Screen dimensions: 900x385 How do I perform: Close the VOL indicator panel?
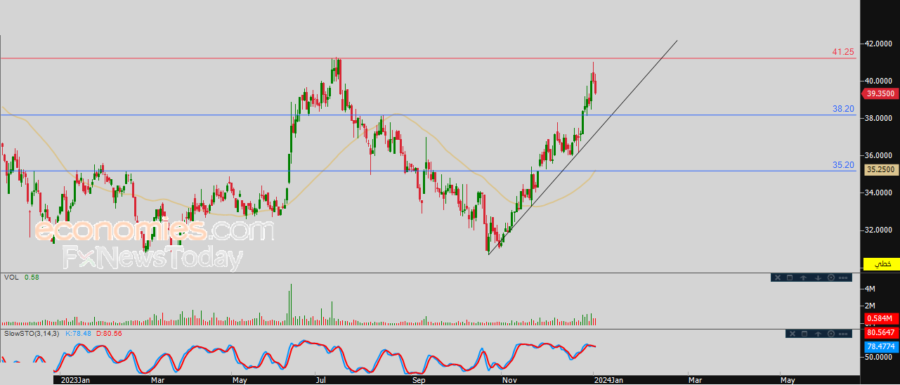coord(777,278)
